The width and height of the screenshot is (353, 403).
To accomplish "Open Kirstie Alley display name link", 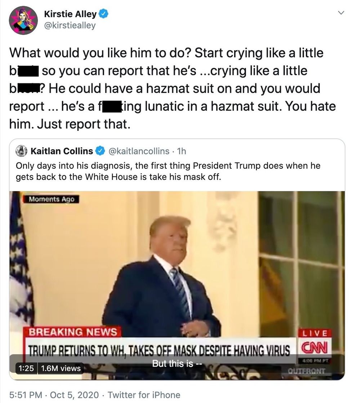I will [x=70, y=14].
